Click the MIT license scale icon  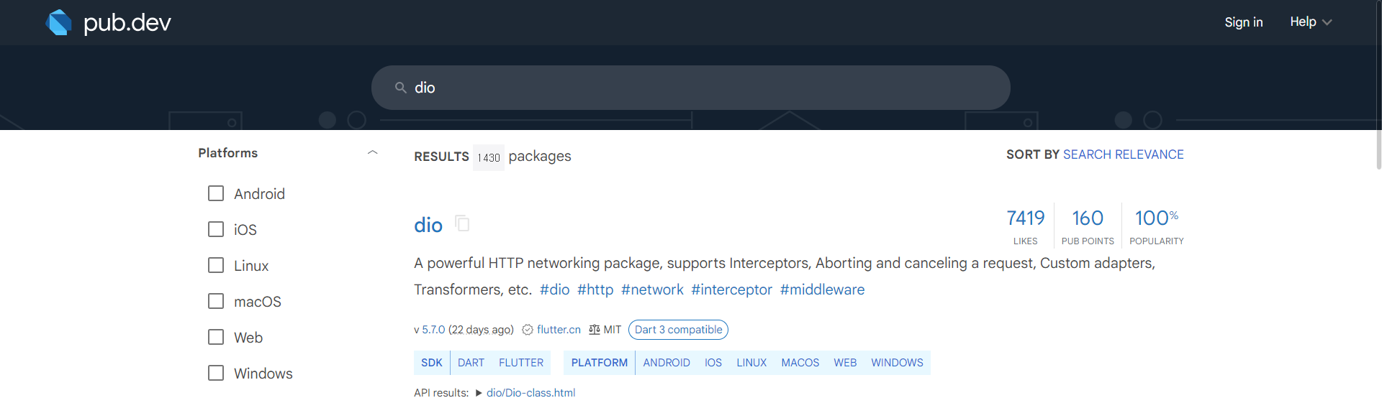[595, 330]
